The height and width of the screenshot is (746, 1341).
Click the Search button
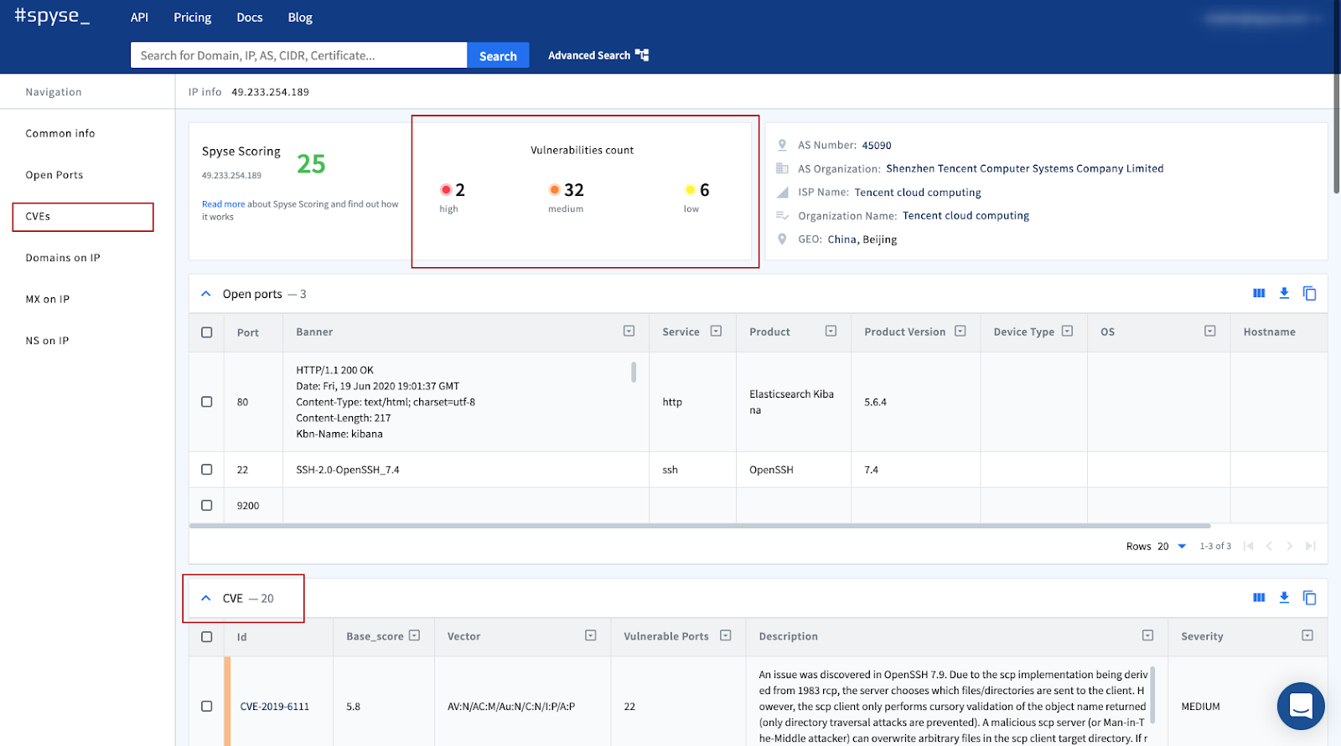(x=498, y=55)
